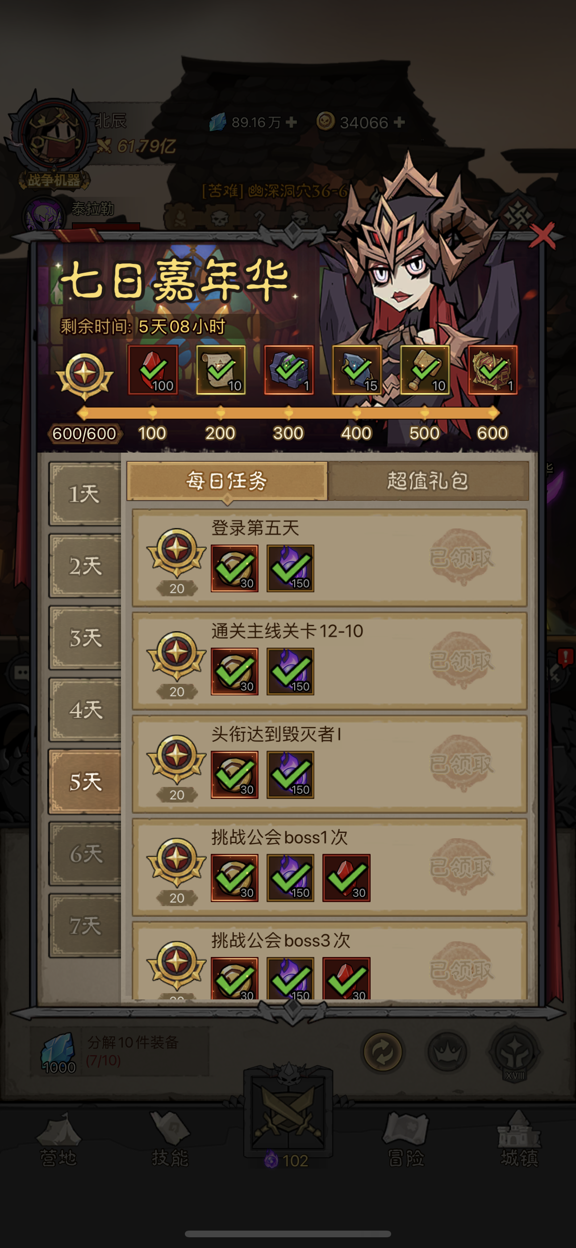Tap the golden hammer reward at 500
This screenshot has height=1248, width=576.
(x=425, y=370)
